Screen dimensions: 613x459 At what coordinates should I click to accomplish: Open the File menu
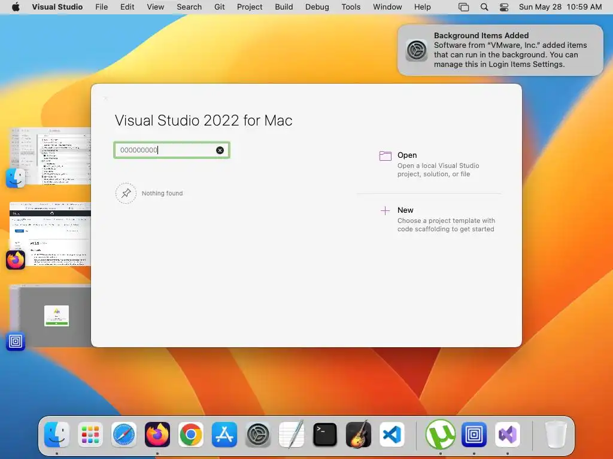[102, 7]
